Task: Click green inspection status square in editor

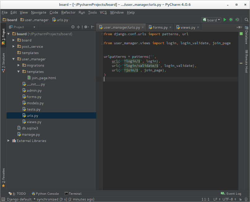Action: [x=241, y=34]
